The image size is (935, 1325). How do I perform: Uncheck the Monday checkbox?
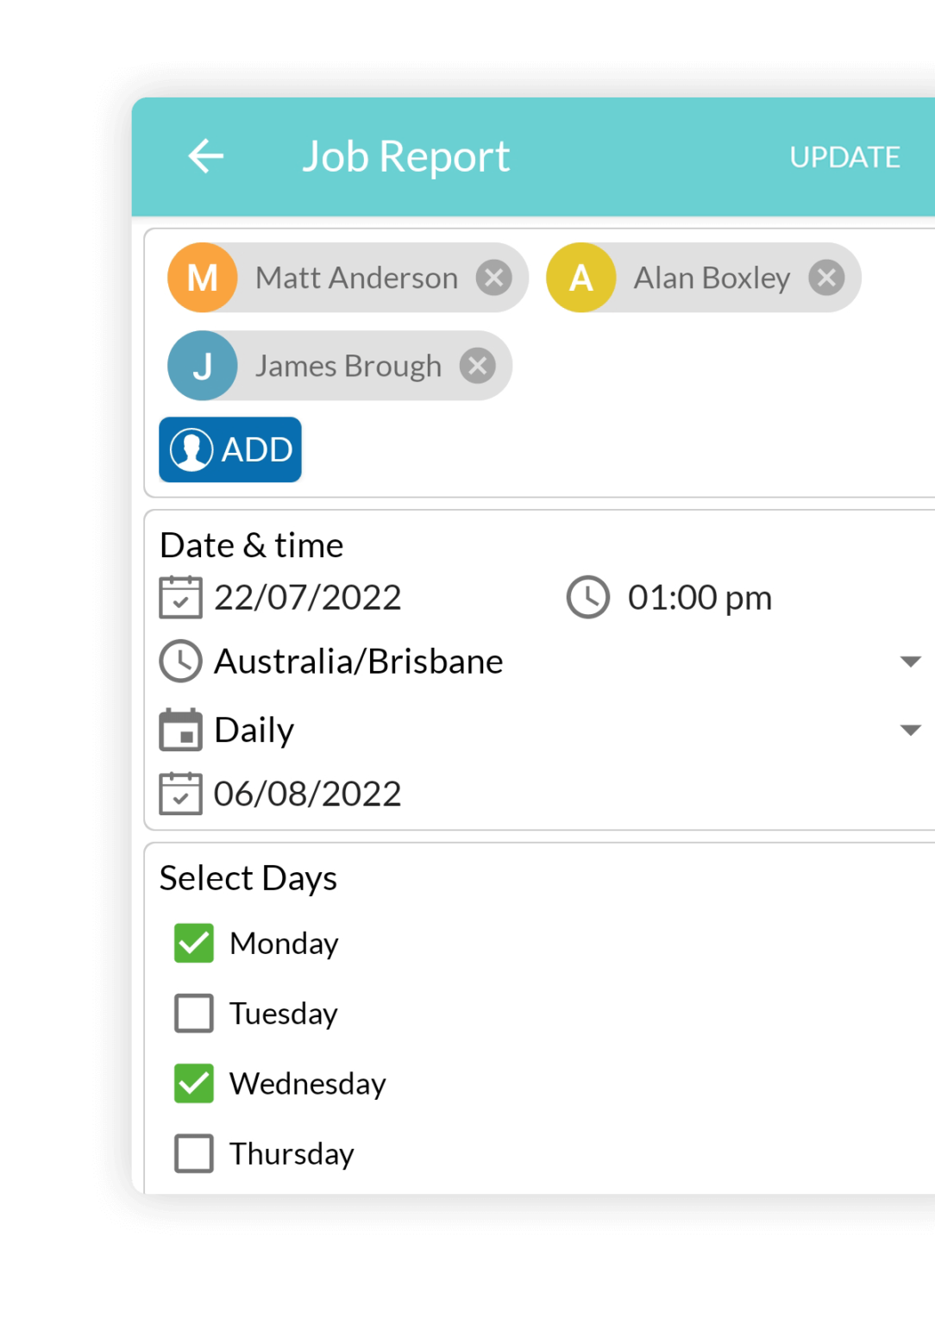pos(193,943)
